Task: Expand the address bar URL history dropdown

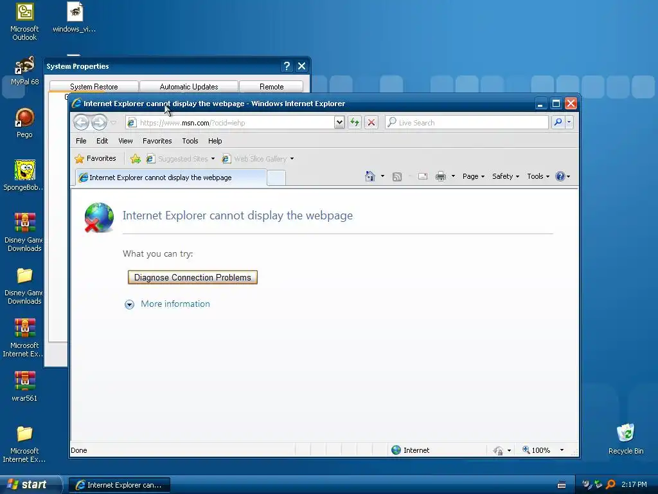Action: point(339,123)
